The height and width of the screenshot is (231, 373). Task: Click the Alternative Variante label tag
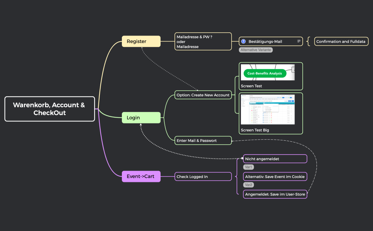(256, 50)
